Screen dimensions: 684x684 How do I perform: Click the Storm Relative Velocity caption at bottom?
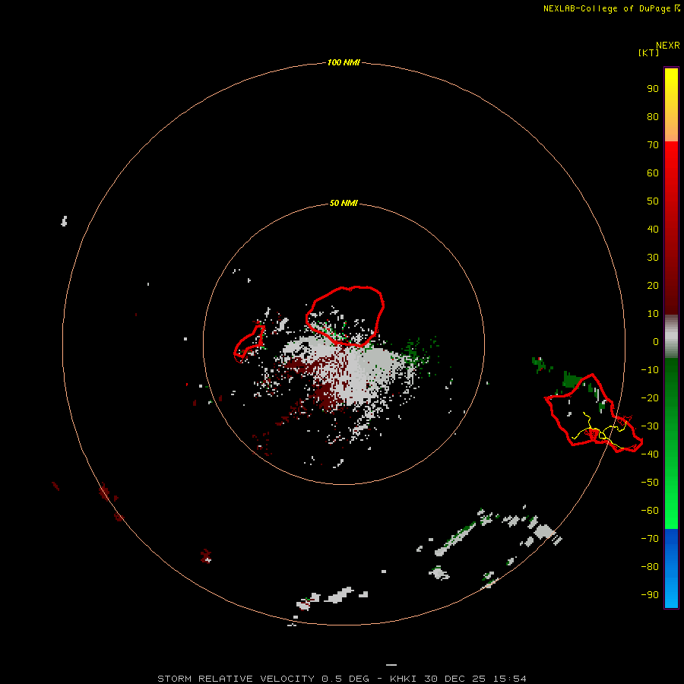coord(342,679)
